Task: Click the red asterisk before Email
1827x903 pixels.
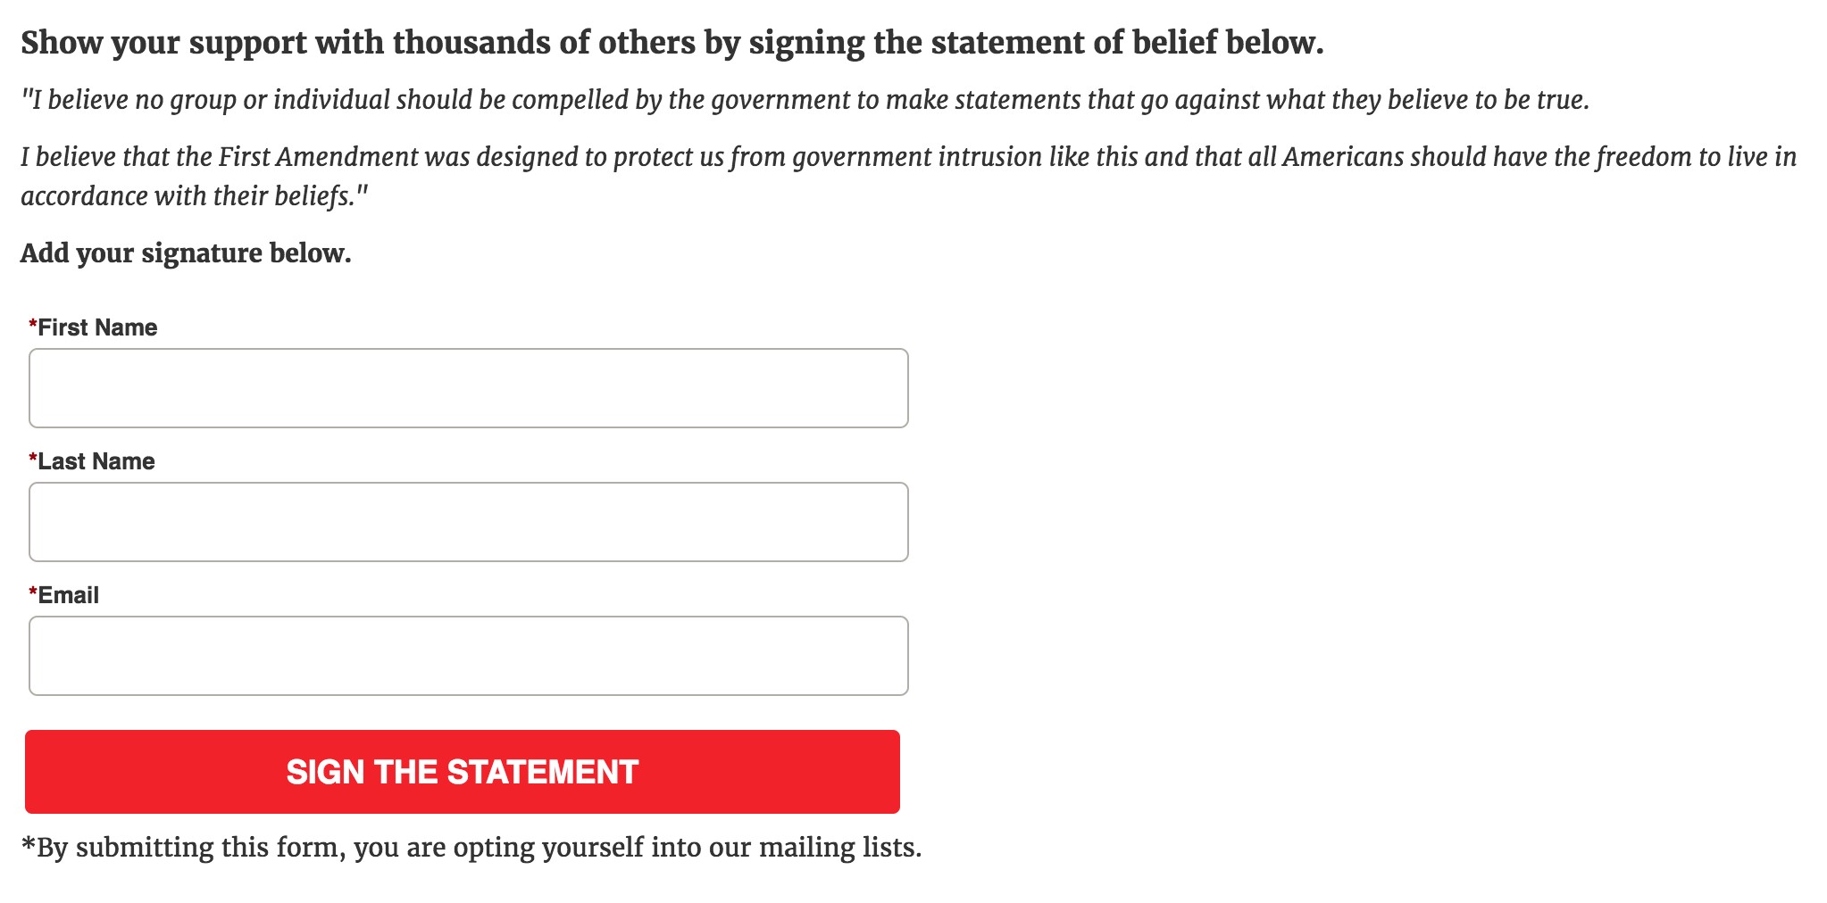Action: click(x=33, y=592)
